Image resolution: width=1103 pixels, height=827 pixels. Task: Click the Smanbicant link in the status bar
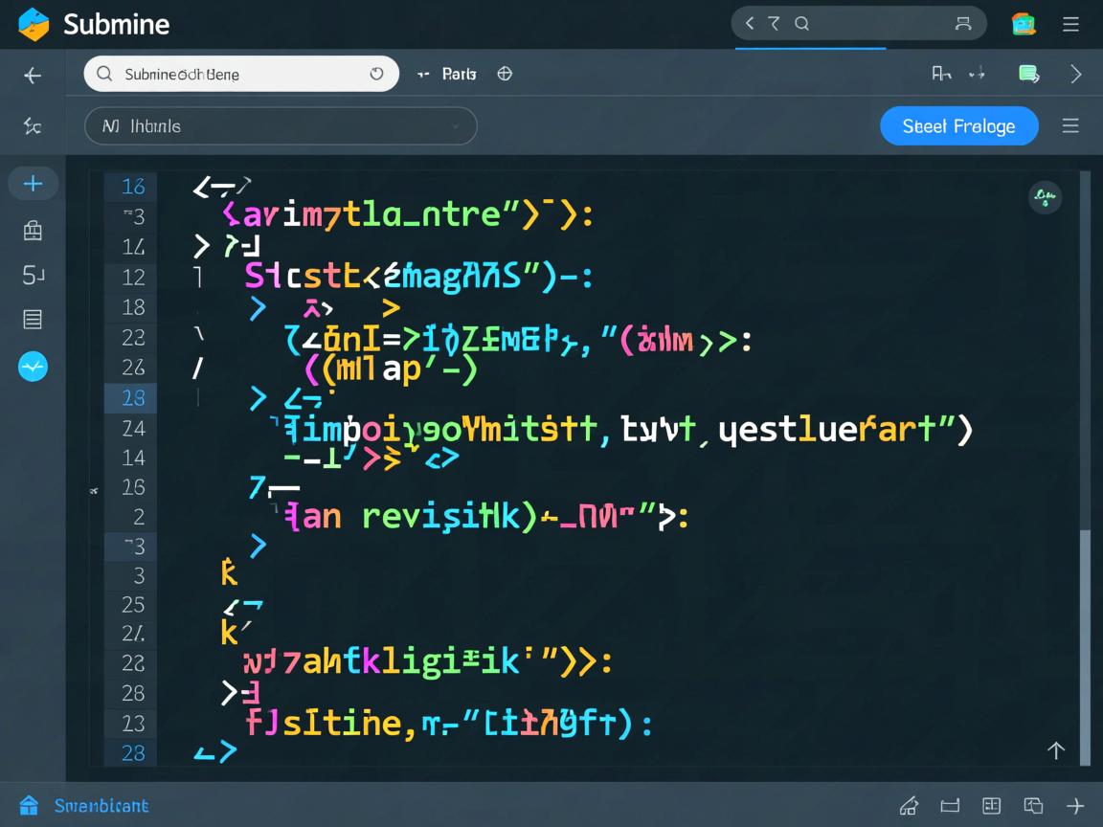point(101,806)
